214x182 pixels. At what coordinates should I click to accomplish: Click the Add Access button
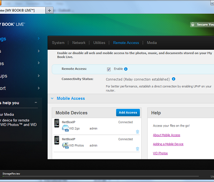pyautogui.click(x=128, y=113)
